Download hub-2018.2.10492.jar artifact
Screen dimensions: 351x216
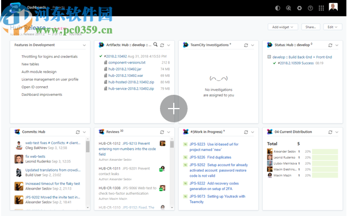[125, 69]
